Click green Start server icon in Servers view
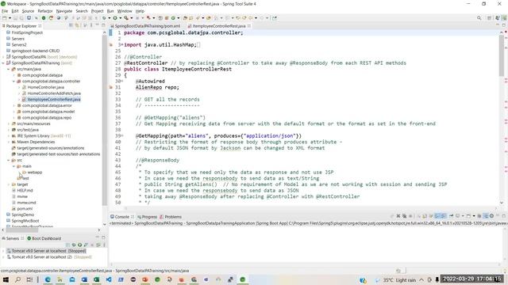Image resolution: width=508 pixels, height=285 pixels. 79,245
